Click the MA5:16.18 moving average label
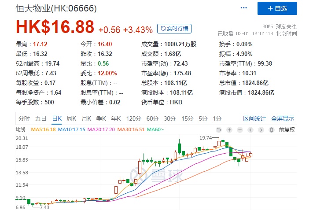 tap(43, 129)
